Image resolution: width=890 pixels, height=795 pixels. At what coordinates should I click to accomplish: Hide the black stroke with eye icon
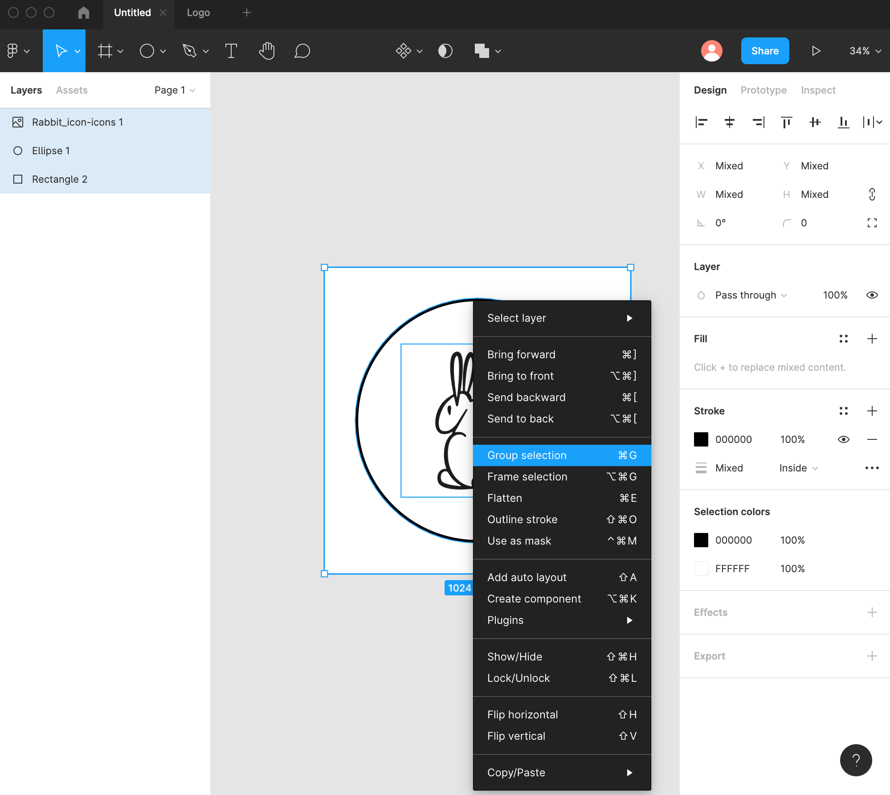[x=843, y=439]
